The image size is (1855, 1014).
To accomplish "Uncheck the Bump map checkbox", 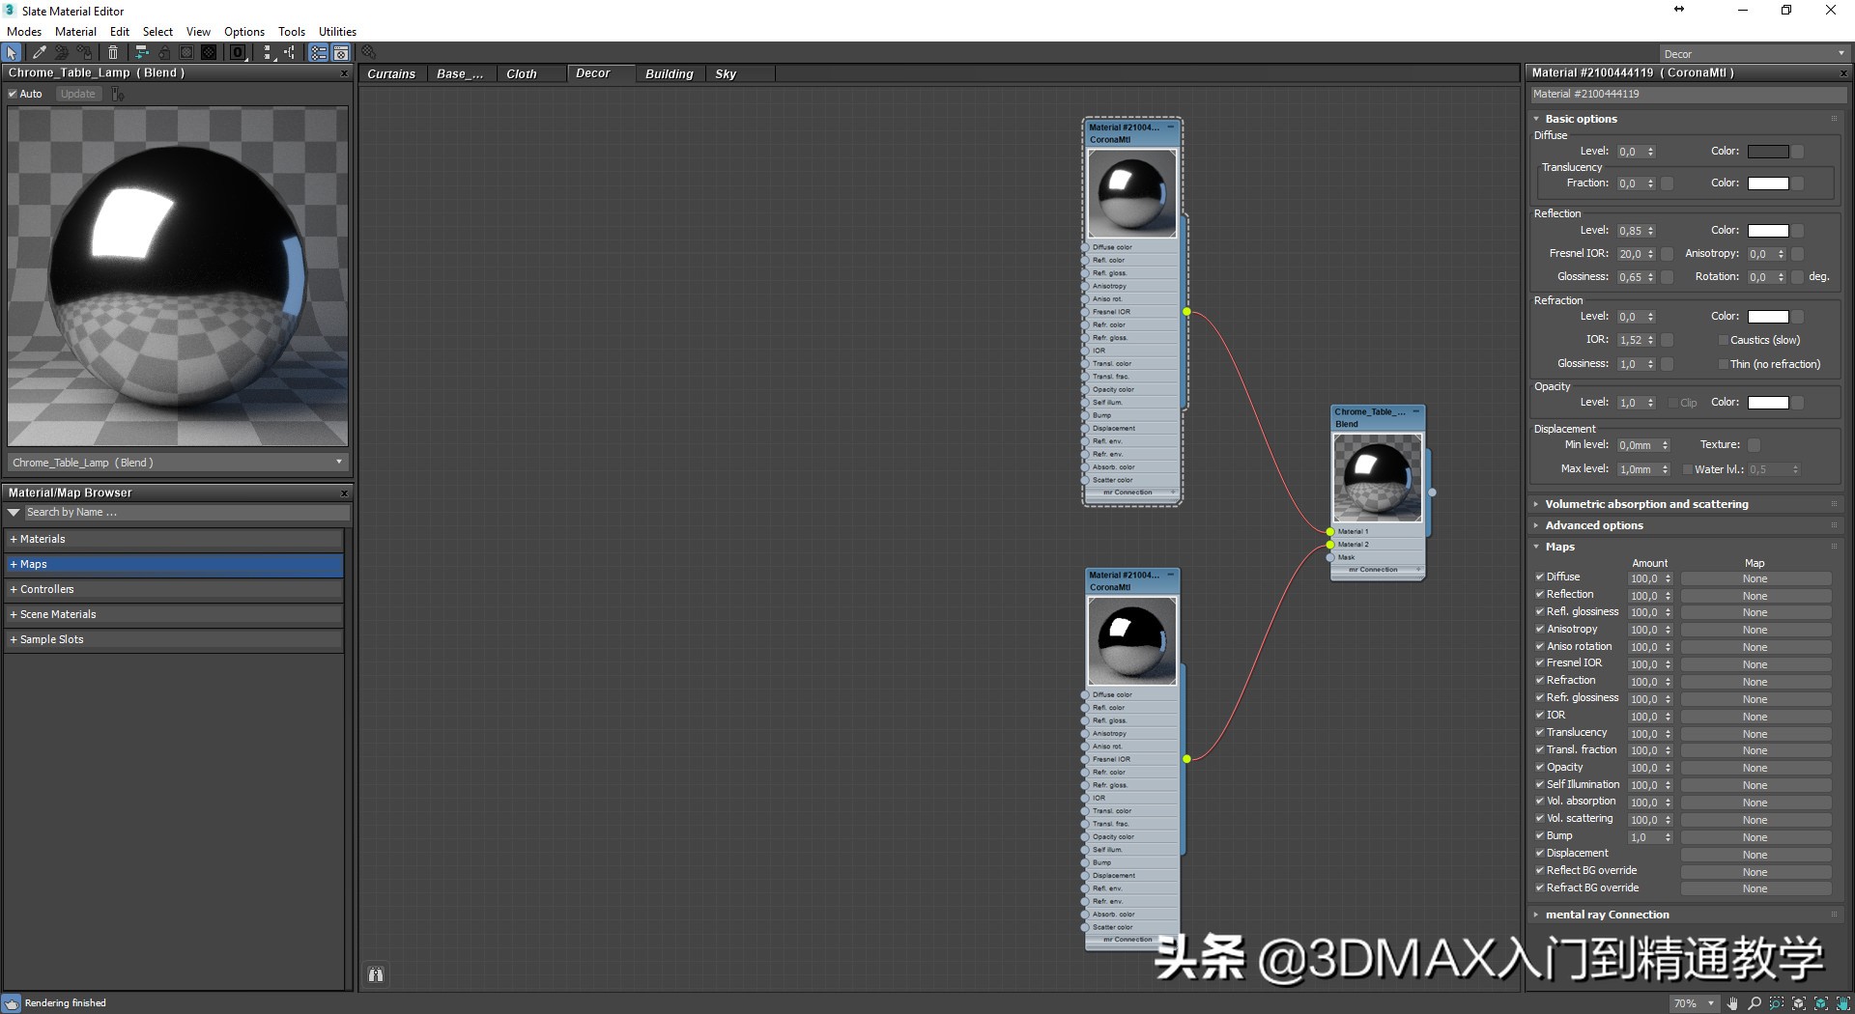I will pyautogui.click(x=1540, y=836).
